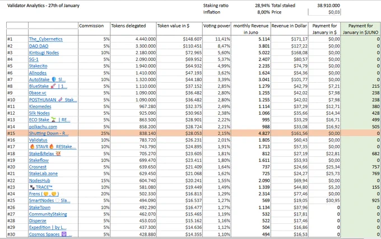381x239 pixels.
Task: Select the $JUNO payment cell 215
Action: 361,86
